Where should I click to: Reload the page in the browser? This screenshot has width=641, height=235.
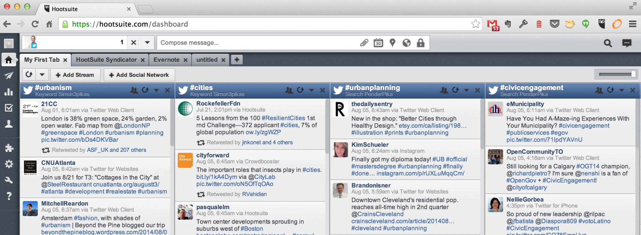click(35, 24)
